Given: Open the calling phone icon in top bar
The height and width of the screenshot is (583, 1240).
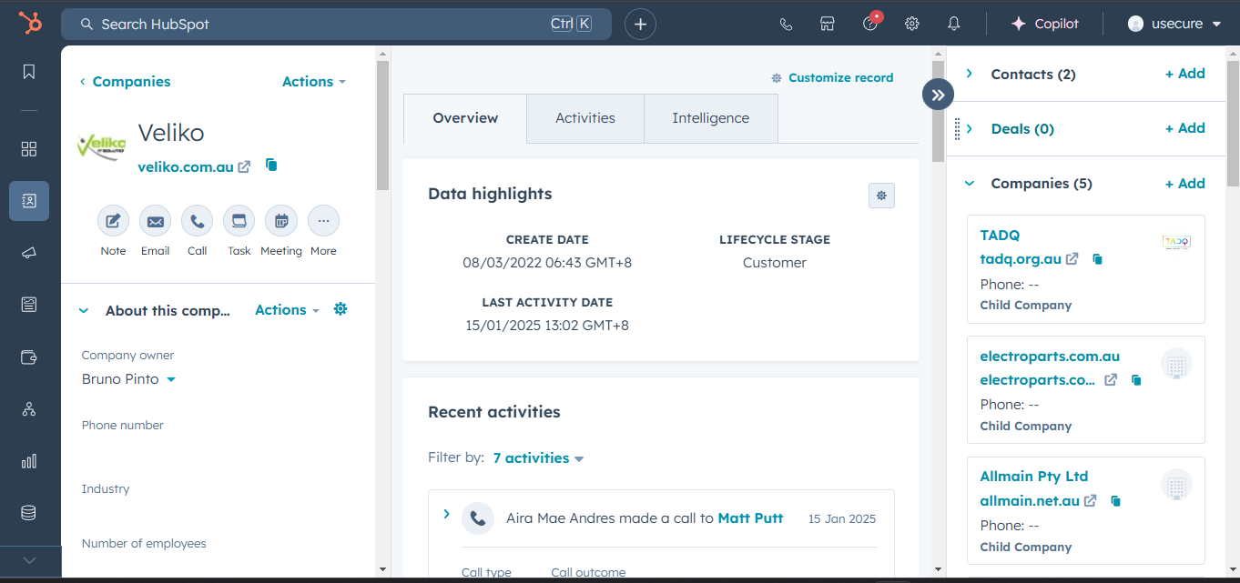Looking at the screenshot, I should pos(786,25).
